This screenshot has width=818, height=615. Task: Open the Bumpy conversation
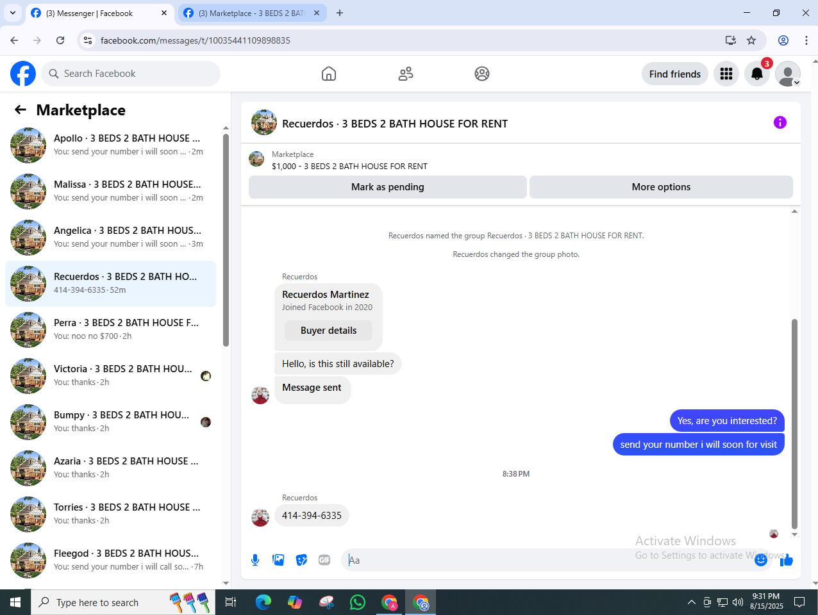click(x=110, y=422)
